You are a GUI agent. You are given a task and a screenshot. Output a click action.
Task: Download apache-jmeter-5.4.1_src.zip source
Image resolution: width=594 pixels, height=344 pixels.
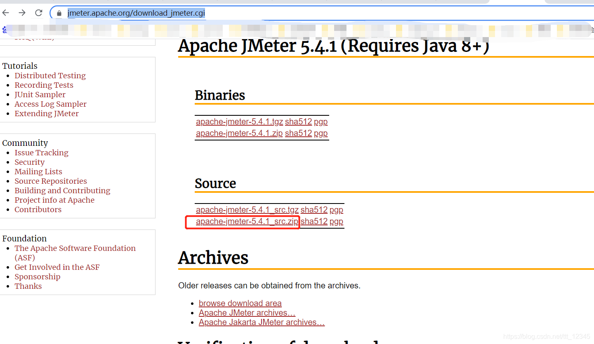click(247, 221)
